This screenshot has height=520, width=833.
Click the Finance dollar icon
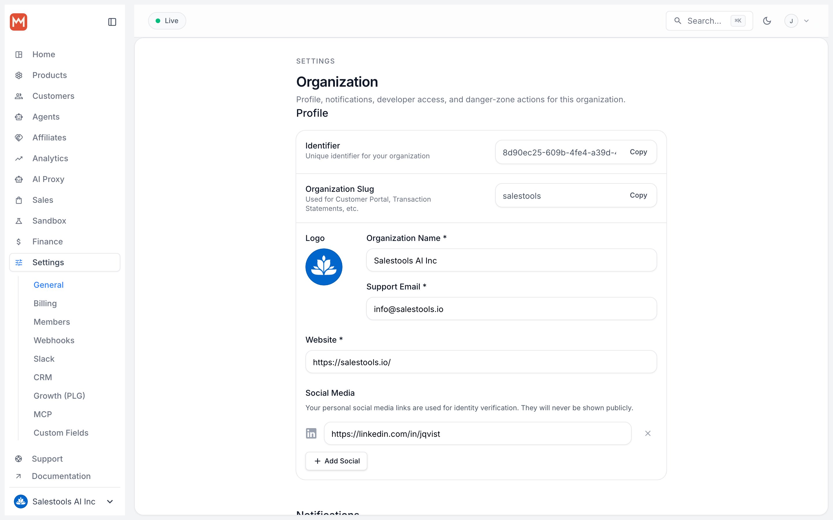click(19, 242)
